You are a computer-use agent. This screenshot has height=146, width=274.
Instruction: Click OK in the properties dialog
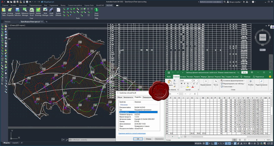point(138,139)
